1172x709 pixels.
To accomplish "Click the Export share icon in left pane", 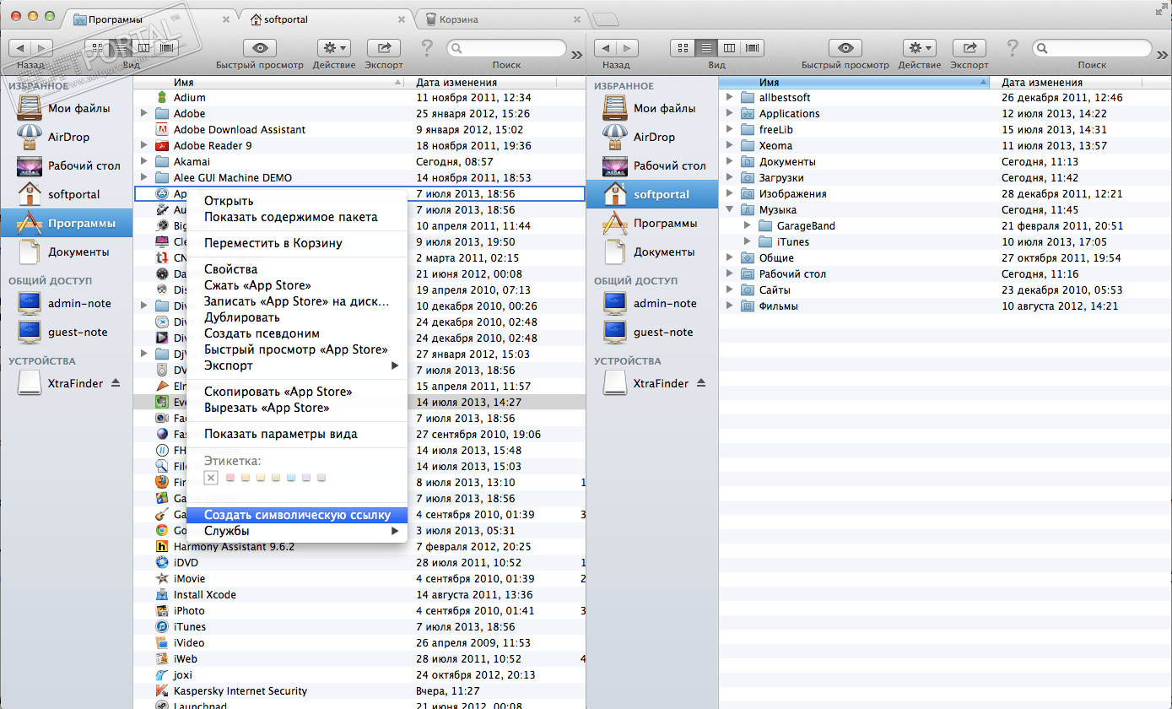I will point(384,48).
